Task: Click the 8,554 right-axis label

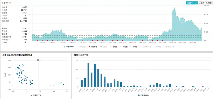Action: 206,15
